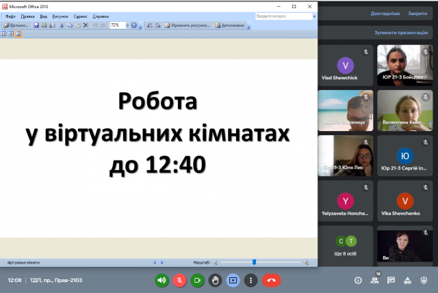The width and height of the screenshot is (438, 293).
Task: Click the Cut scissors icon
Action: click(x=62, y=25)
